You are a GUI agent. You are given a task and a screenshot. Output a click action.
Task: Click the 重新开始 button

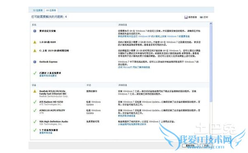pyautogui.click(x=190, y=146)
